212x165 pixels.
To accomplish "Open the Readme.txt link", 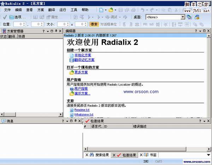I will click(82, 110).
